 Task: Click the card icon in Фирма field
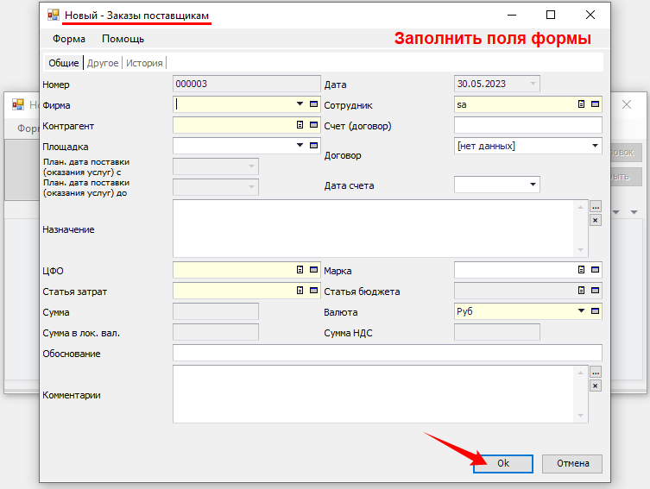[314, 104]
